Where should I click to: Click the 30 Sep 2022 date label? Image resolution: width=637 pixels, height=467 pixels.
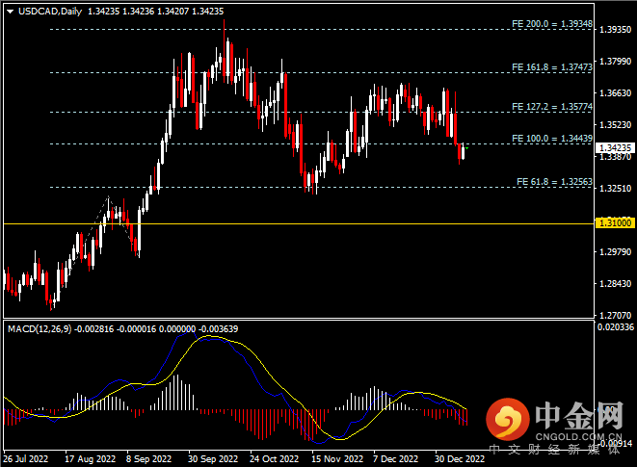pyautogui.click(x=213, y=459)
